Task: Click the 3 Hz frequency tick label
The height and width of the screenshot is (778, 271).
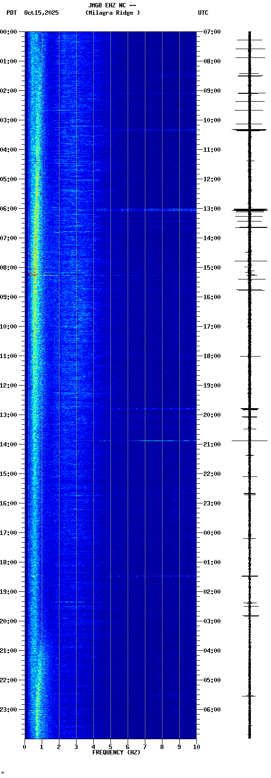Action: pyautogui.click(x=76, y=747)
